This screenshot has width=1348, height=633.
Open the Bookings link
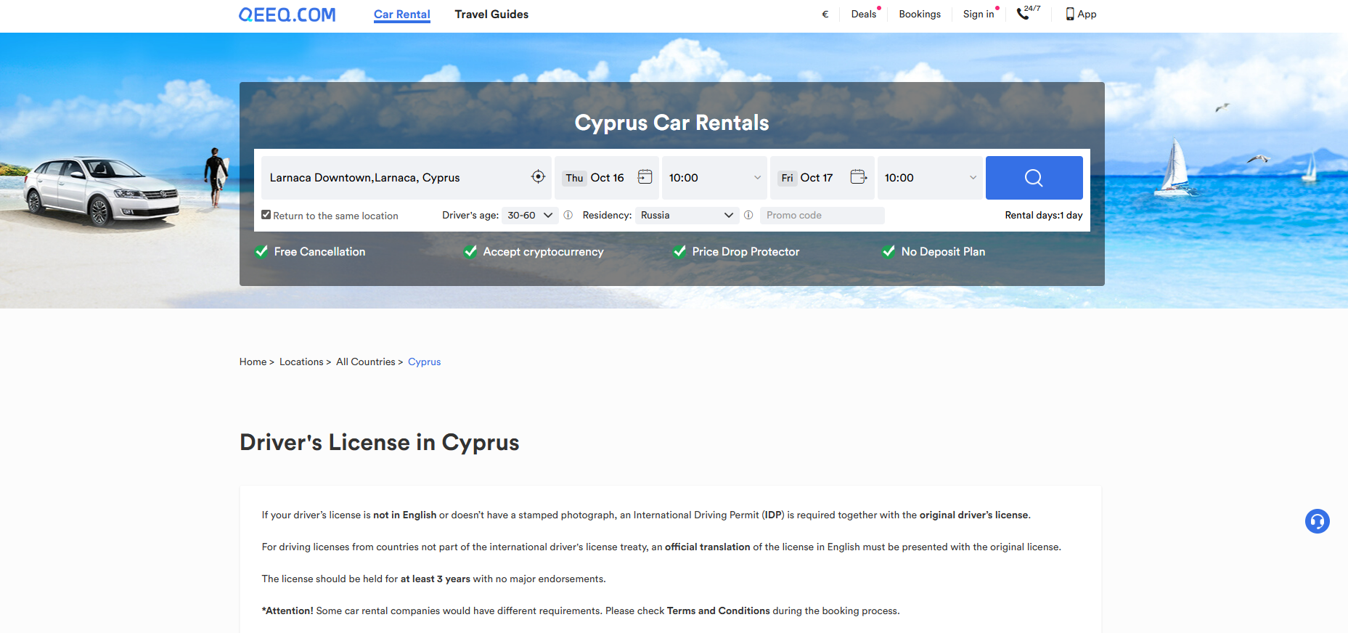point(919,15)
